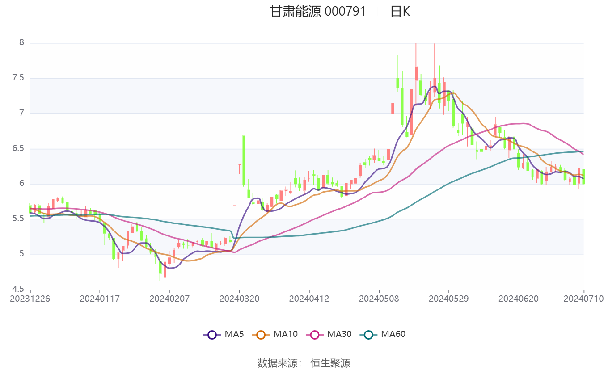Click the x-axis date 20240207

point(169,299)
